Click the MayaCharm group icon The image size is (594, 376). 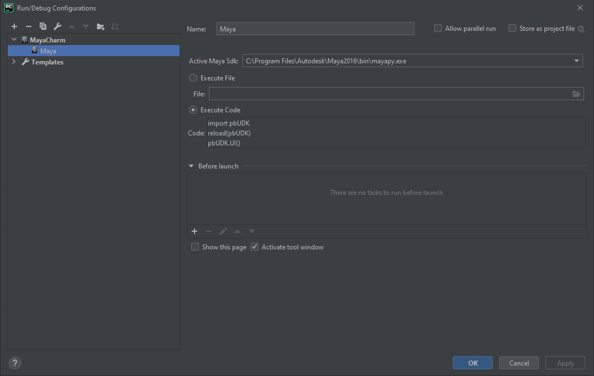(x=25, y=40)
